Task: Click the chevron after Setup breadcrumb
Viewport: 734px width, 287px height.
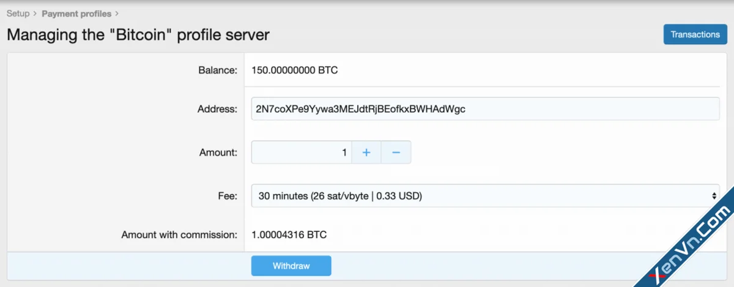Action: pos(35,13)
